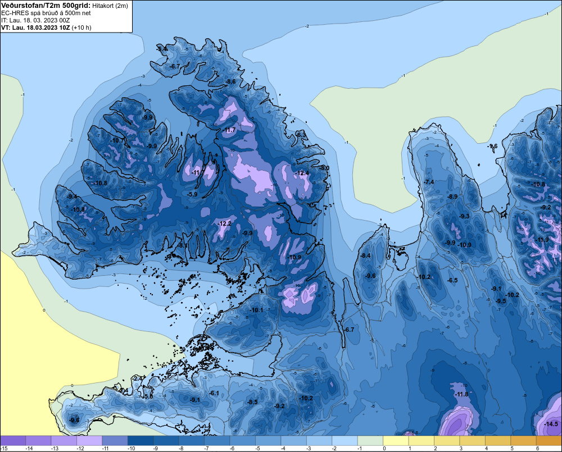The width and height of the screenshot is (562, 452).
Task: Click the '(+10 h)' forecast offset text
Action: pyautogui.click(x=81, y=28)
